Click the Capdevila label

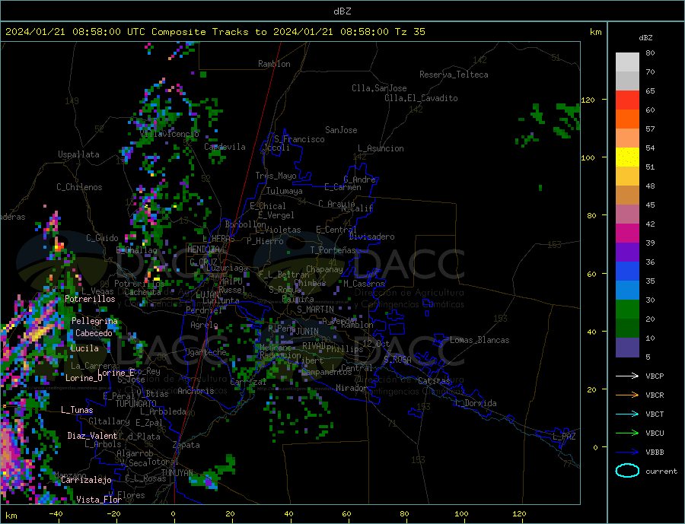tap(225, 147)
